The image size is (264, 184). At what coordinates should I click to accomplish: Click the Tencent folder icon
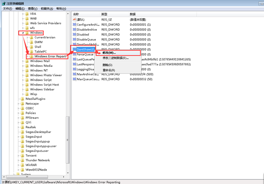22,156
